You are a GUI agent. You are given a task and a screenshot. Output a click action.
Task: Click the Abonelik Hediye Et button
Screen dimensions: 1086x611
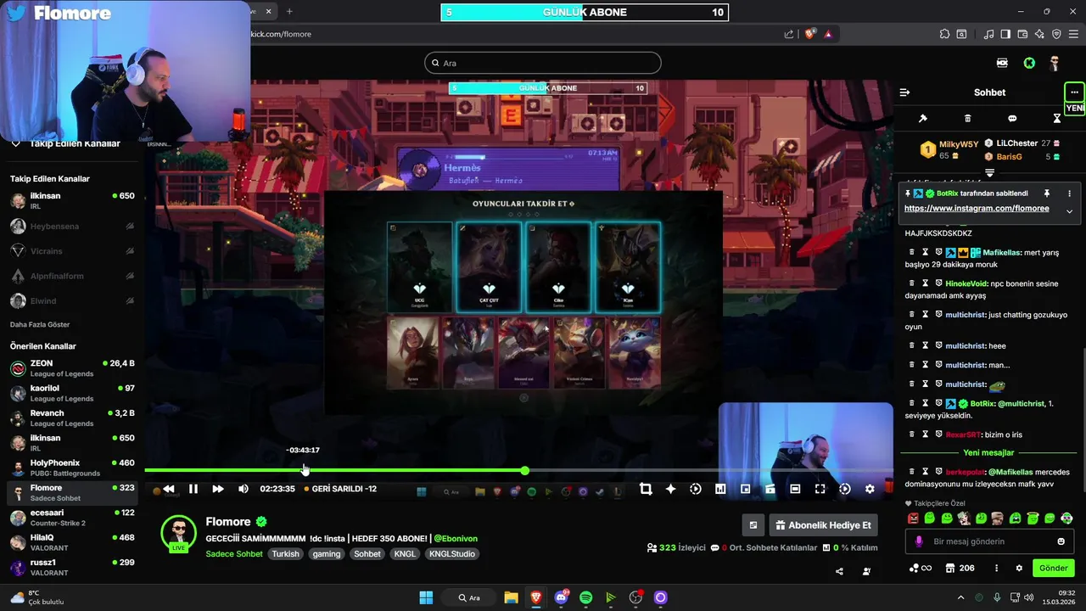(823, 525)
